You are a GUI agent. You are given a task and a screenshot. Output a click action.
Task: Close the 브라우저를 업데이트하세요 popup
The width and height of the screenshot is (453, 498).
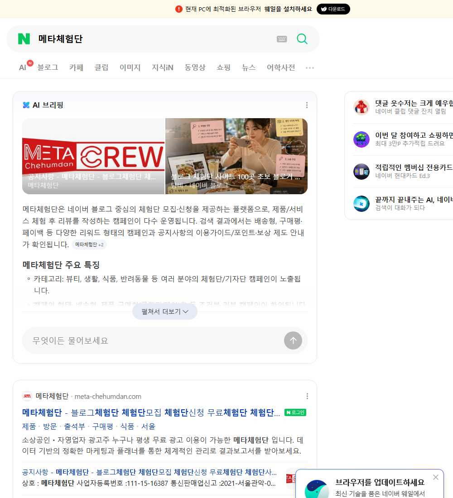(436, 477)
